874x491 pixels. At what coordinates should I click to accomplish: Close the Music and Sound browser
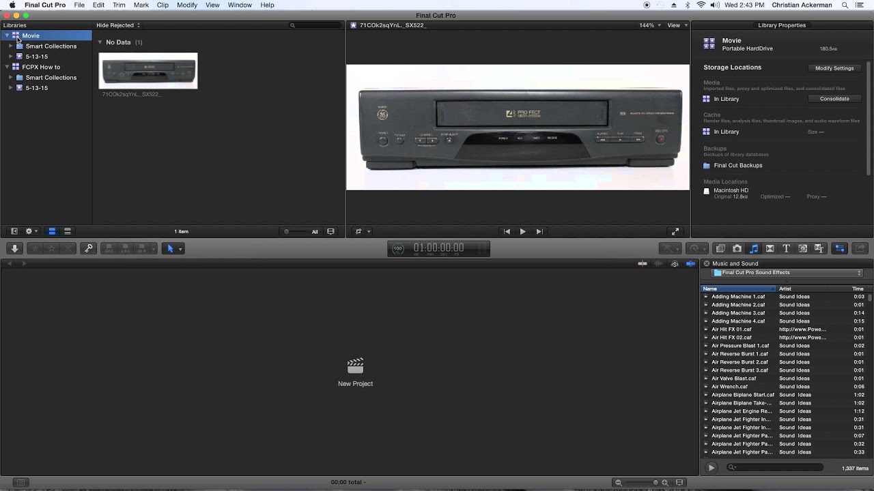coord(707,264)
